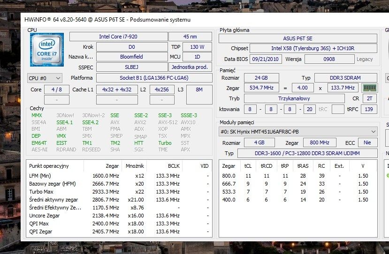This screenshot has width=389, height=254.
Task: Click the greyed Legacy label
Action: pos(365,59)
